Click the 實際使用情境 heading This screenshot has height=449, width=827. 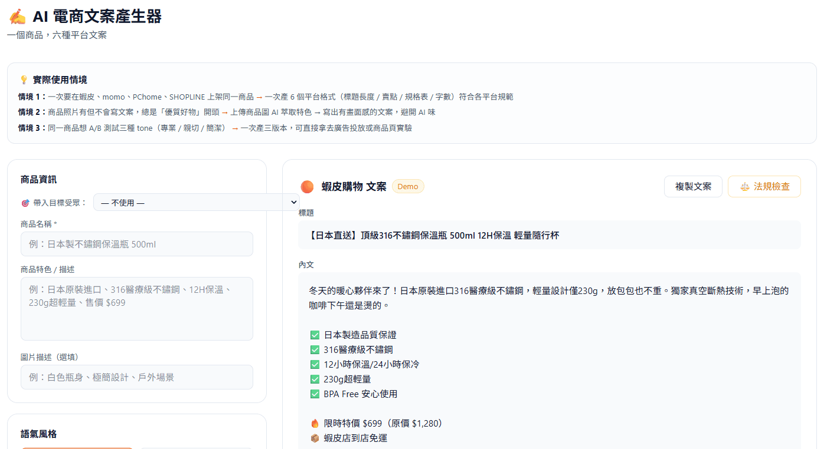point(60,80)
